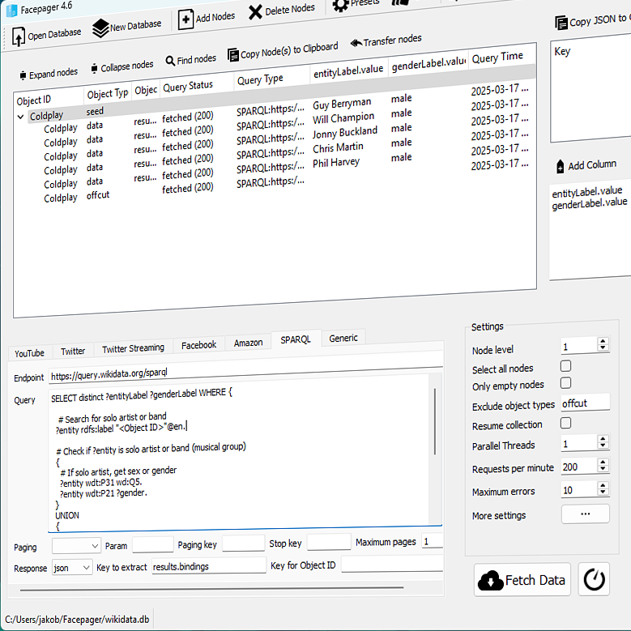Open the Paging dropdown

(x=76, y=545)
